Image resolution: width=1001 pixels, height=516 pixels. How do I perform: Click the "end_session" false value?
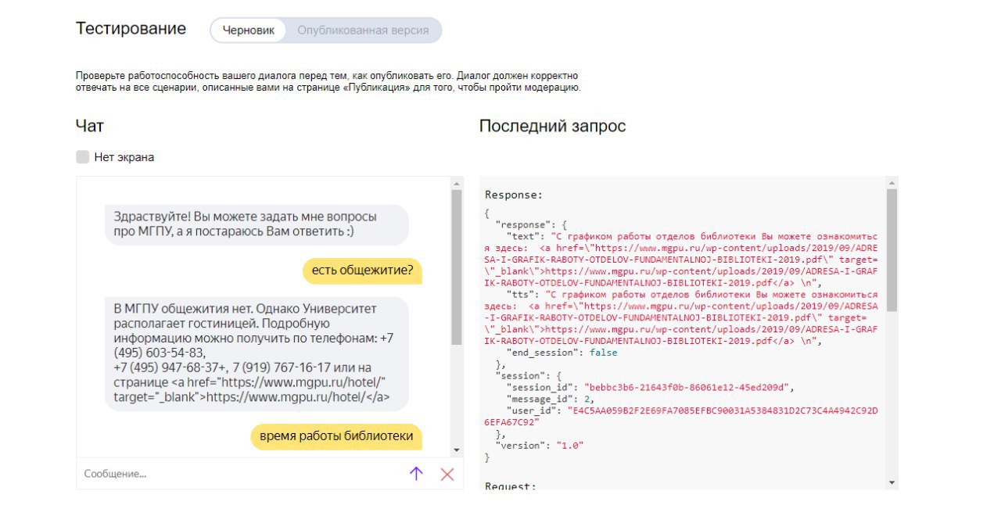(x=603, y=353)
